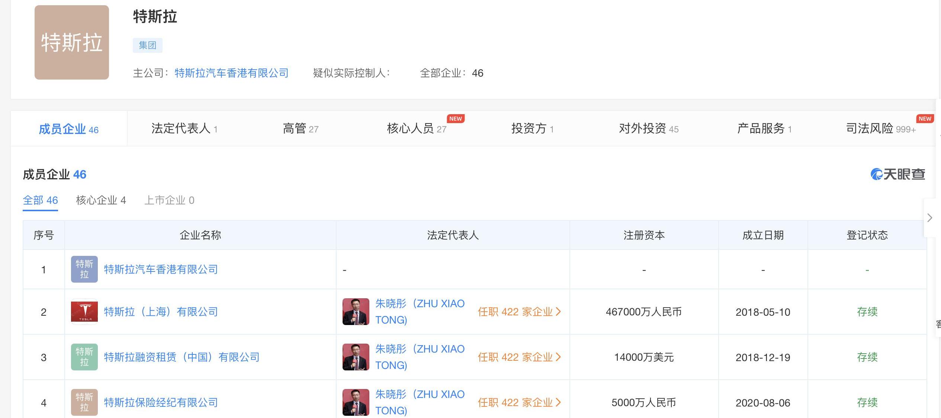Viewport: 941px width, 418px height.
Task: Expand 任职 422 家企业 for 上海 company row
Action: click(x=519, y=312)
